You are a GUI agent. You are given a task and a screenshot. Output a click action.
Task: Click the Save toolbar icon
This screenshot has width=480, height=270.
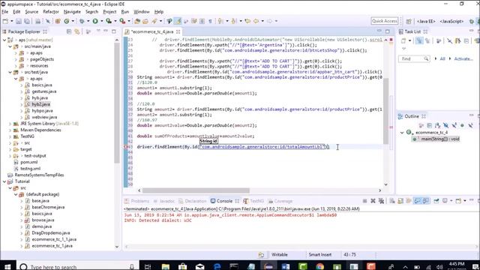tap(19, 21)
